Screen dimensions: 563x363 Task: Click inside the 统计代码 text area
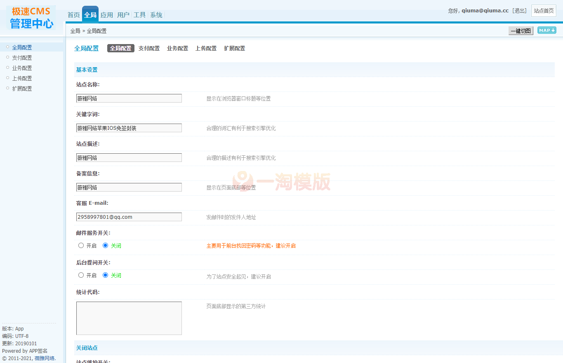pos(129,318)
